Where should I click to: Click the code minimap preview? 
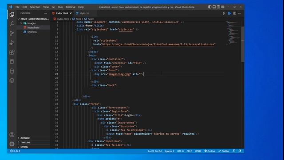(233, 33)
